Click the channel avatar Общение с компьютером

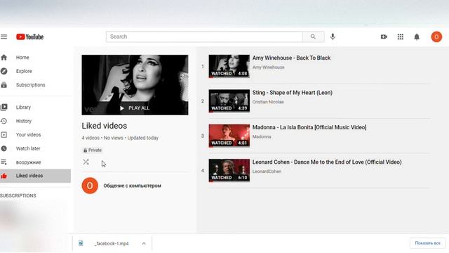[90, 186]
